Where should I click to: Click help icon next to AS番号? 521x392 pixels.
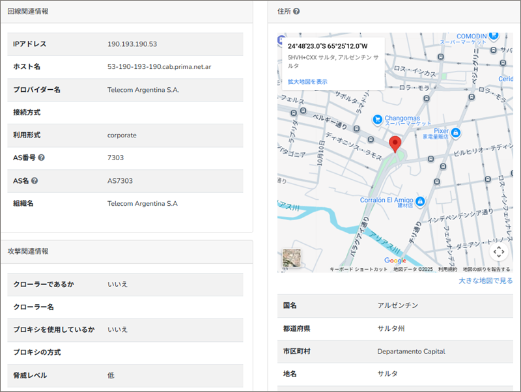click(42, 158)
